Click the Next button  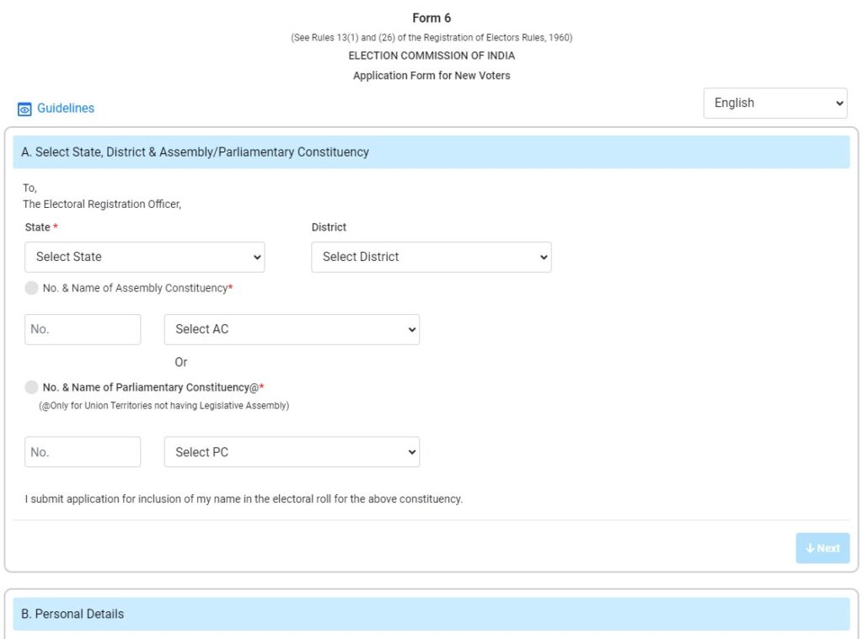point(822,548)
